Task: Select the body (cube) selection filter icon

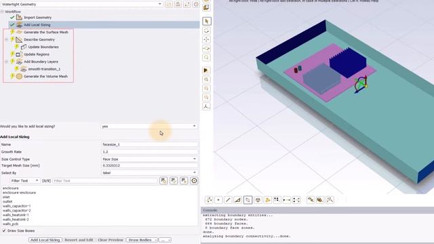Action: [x=258, y=200]
